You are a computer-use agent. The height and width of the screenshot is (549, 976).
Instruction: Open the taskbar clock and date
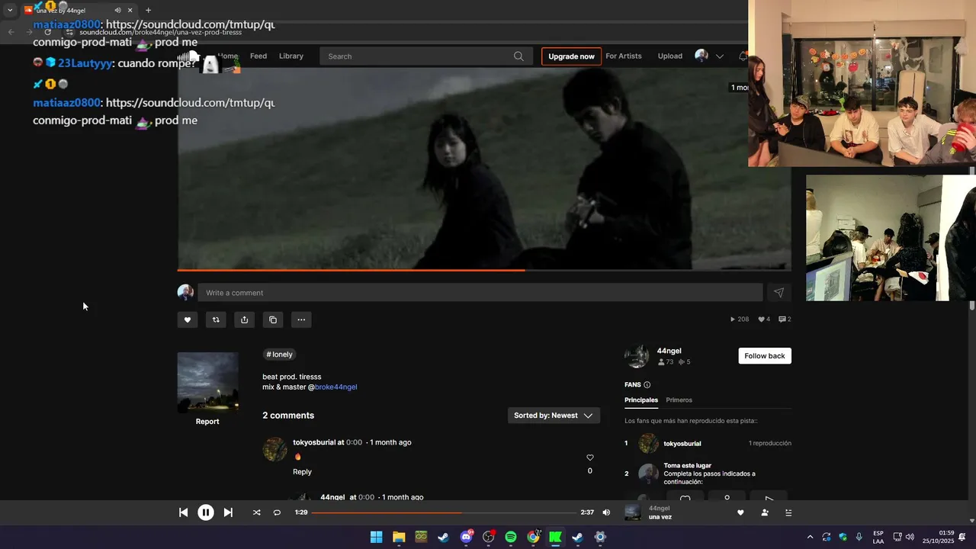point(939,537)
